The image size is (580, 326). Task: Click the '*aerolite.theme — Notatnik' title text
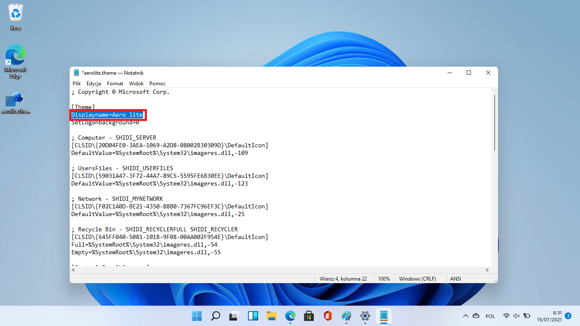pyautogui.click(x=113, y=73)
